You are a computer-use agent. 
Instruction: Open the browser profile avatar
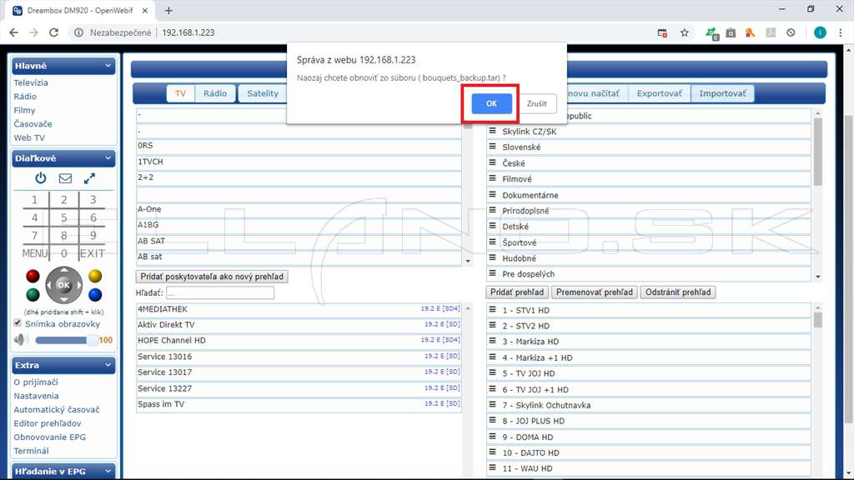coord(820,32)
